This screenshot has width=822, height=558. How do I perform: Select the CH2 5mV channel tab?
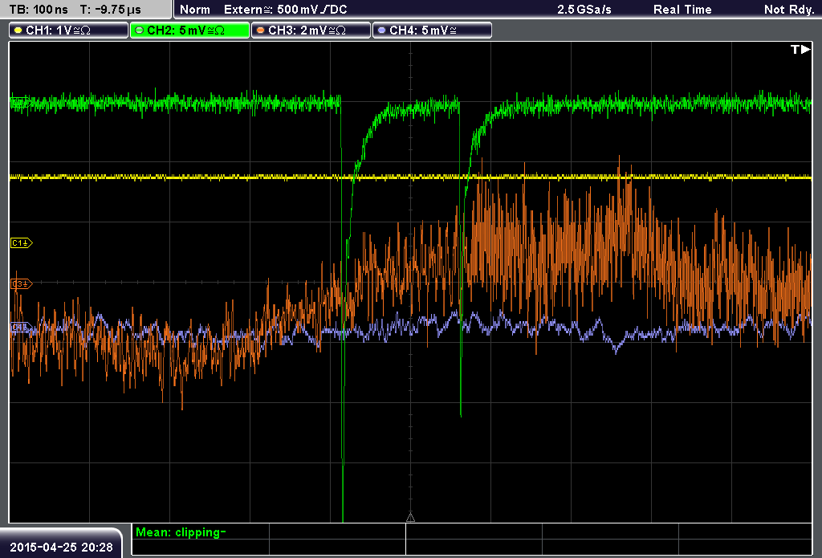pyautogui.click(x=189, y=31)
